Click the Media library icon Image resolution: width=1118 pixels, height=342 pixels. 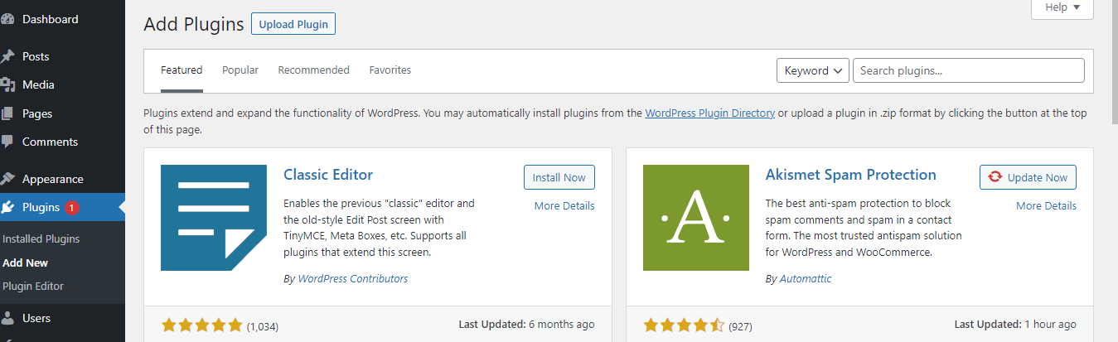[x=7, y=84]
